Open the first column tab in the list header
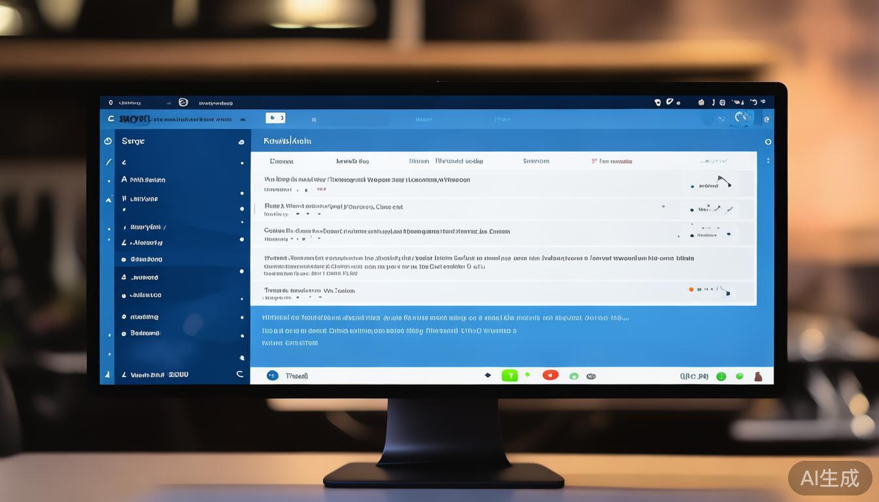The height and width of the screenshot is (502, 879). point(281,161)
